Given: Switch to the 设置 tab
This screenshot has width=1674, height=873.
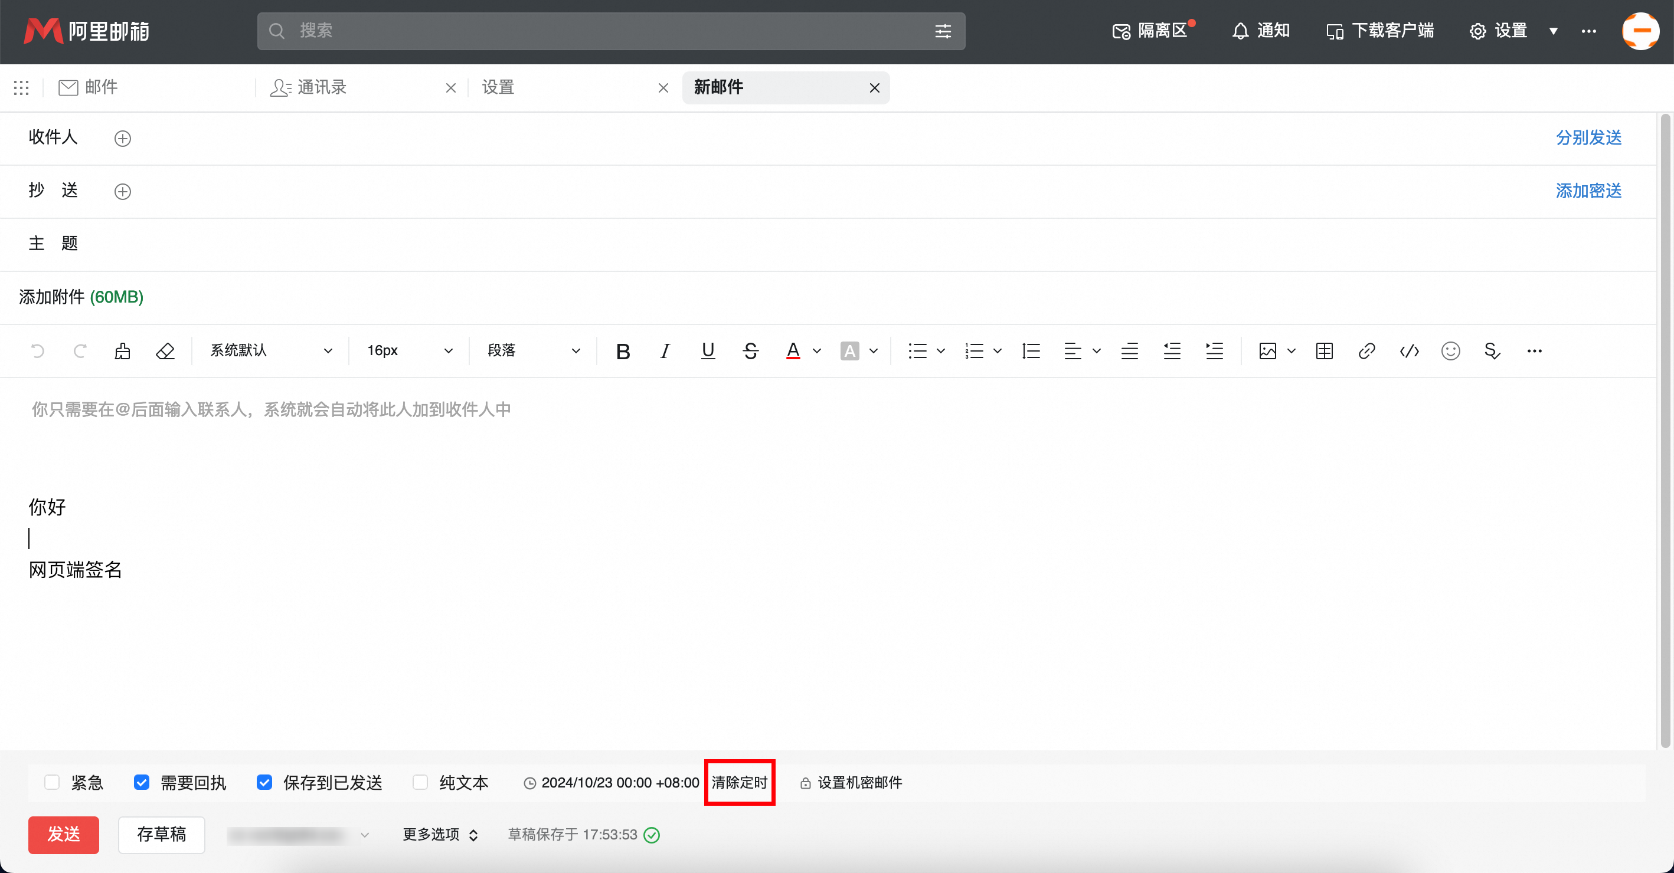Looking at the screenshot, I should click(498, 87).
